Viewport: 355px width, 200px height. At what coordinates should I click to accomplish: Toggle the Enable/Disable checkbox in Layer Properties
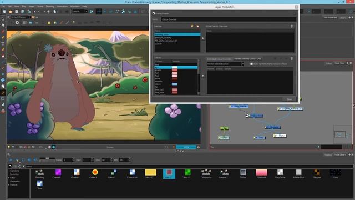(154, 13)
